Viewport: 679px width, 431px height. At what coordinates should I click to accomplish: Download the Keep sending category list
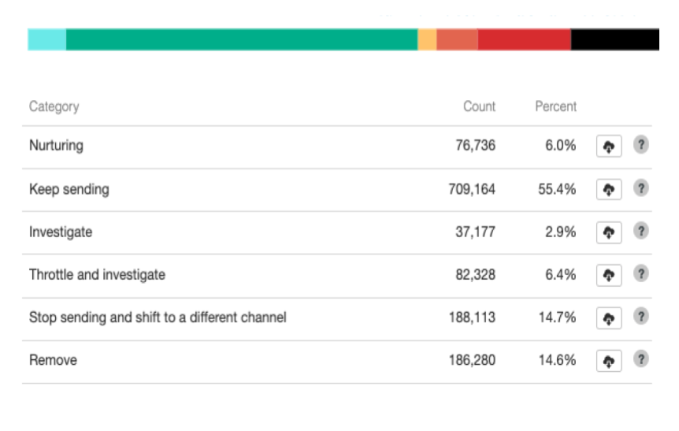pos(609,190)
